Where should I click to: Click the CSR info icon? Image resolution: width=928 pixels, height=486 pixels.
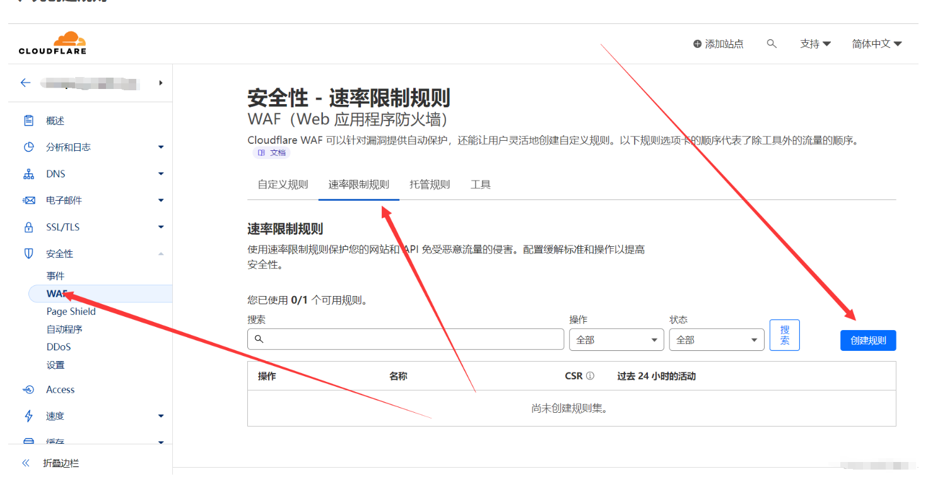pos(590,376)
